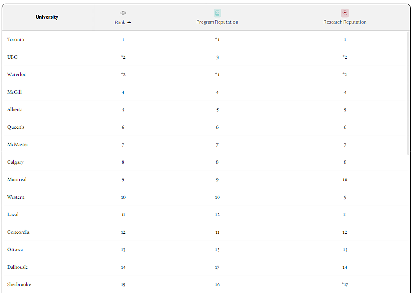Select the Montréal university name
This screenshot has width=412, height=293.
[x=17, y=179]
